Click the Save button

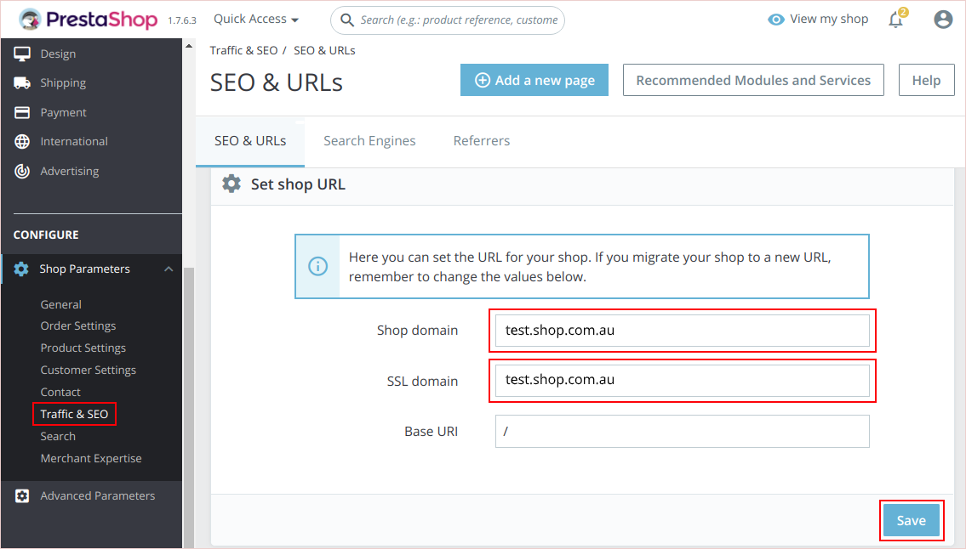[912, 521]
